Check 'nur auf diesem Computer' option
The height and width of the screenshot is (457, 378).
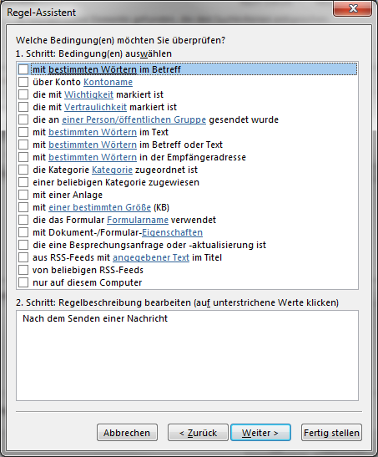(x=23, y=282)
